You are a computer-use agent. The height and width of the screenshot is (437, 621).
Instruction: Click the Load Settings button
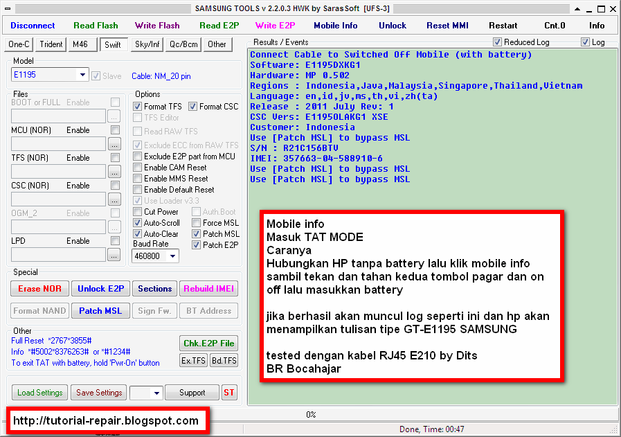39,393
